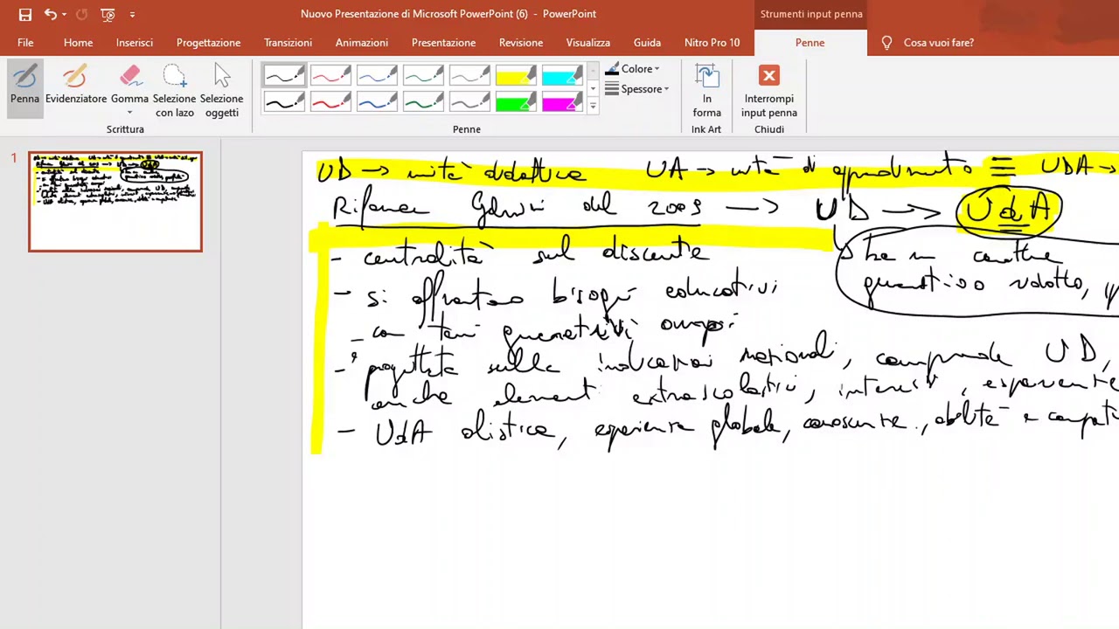Switch to the Home tab

click(78, 42)
